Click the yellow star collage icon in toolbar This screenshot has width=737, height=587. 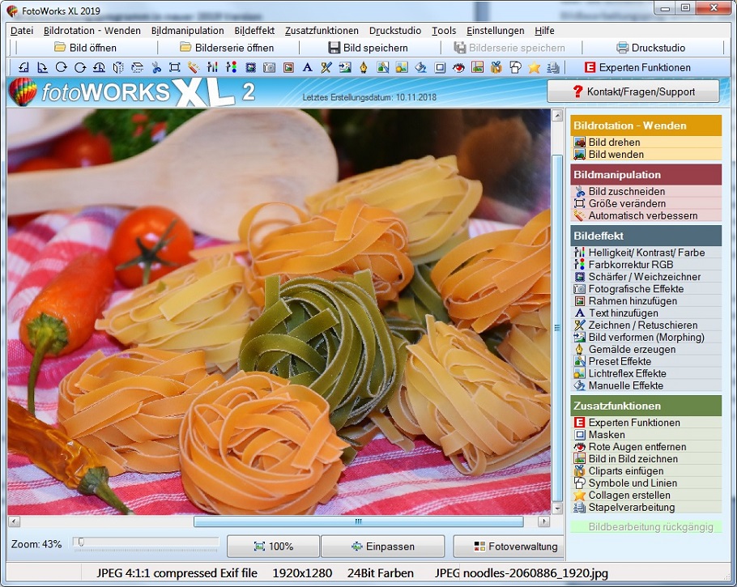tap(535, 68)
